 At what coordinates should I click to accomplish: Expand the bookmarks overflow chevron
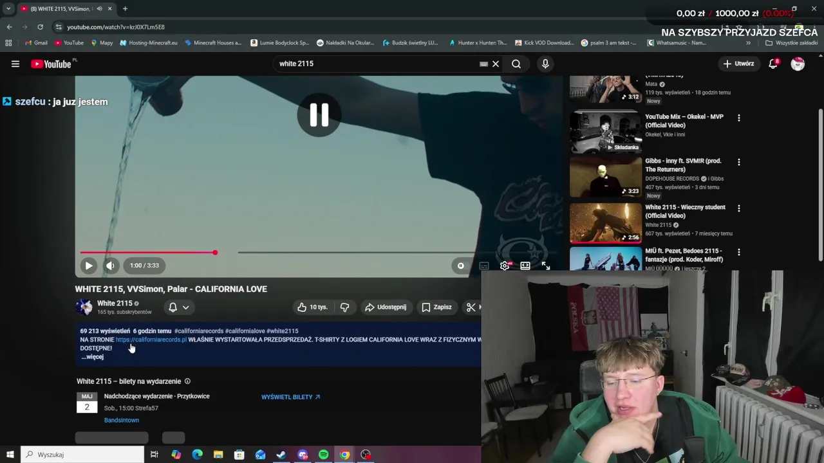click(x=748, y=43)
